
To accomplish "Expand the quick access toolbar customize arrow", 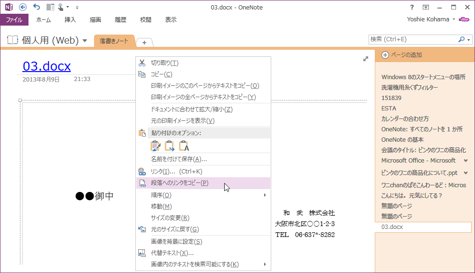I will 76,7.
